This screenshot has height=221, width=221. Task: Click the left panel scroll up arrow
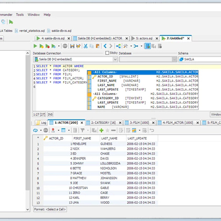(x=28, y=53)
